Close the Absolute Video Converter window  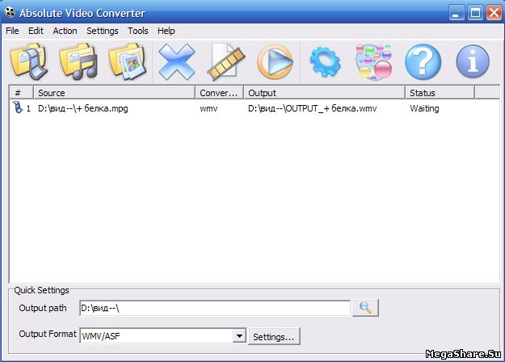(x=494, y=13)
